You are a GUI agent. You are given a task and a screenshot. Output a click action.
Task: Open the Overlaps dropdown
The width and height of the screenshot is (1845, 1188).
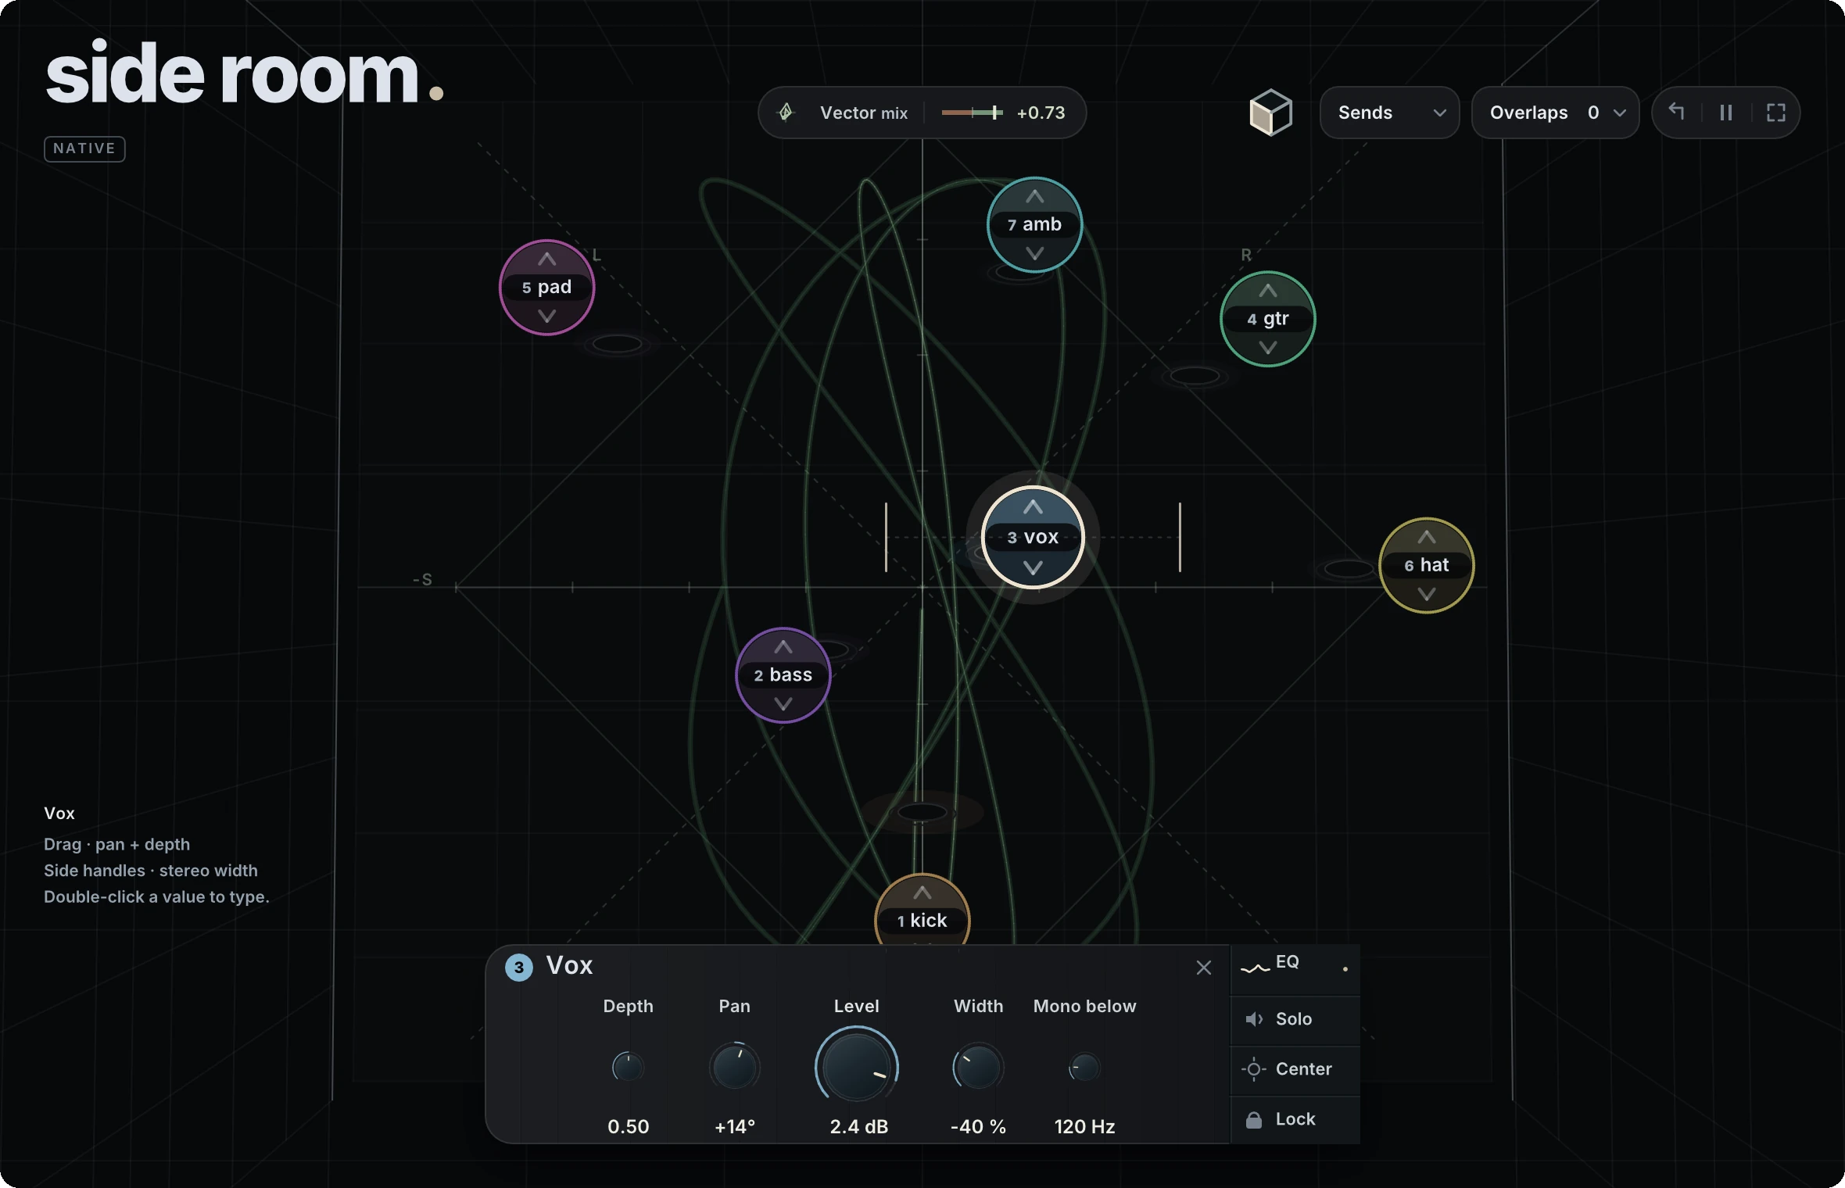tap(1555, 113)
